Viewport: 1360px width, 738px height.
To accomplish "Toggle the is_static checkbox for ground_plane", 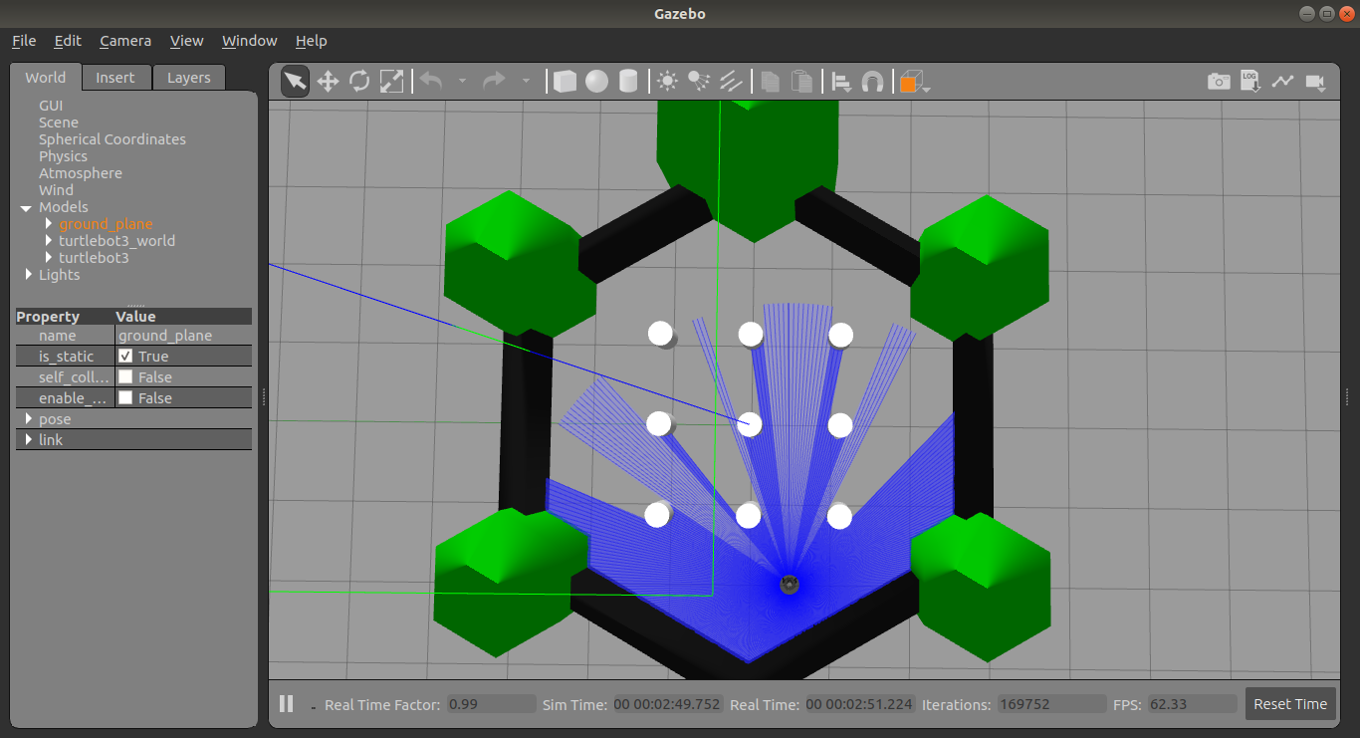I will click(125, 356).
